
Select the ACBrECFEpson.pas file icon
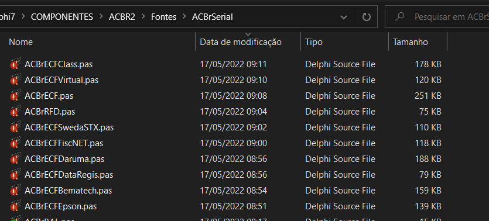(x=15, y=206)
